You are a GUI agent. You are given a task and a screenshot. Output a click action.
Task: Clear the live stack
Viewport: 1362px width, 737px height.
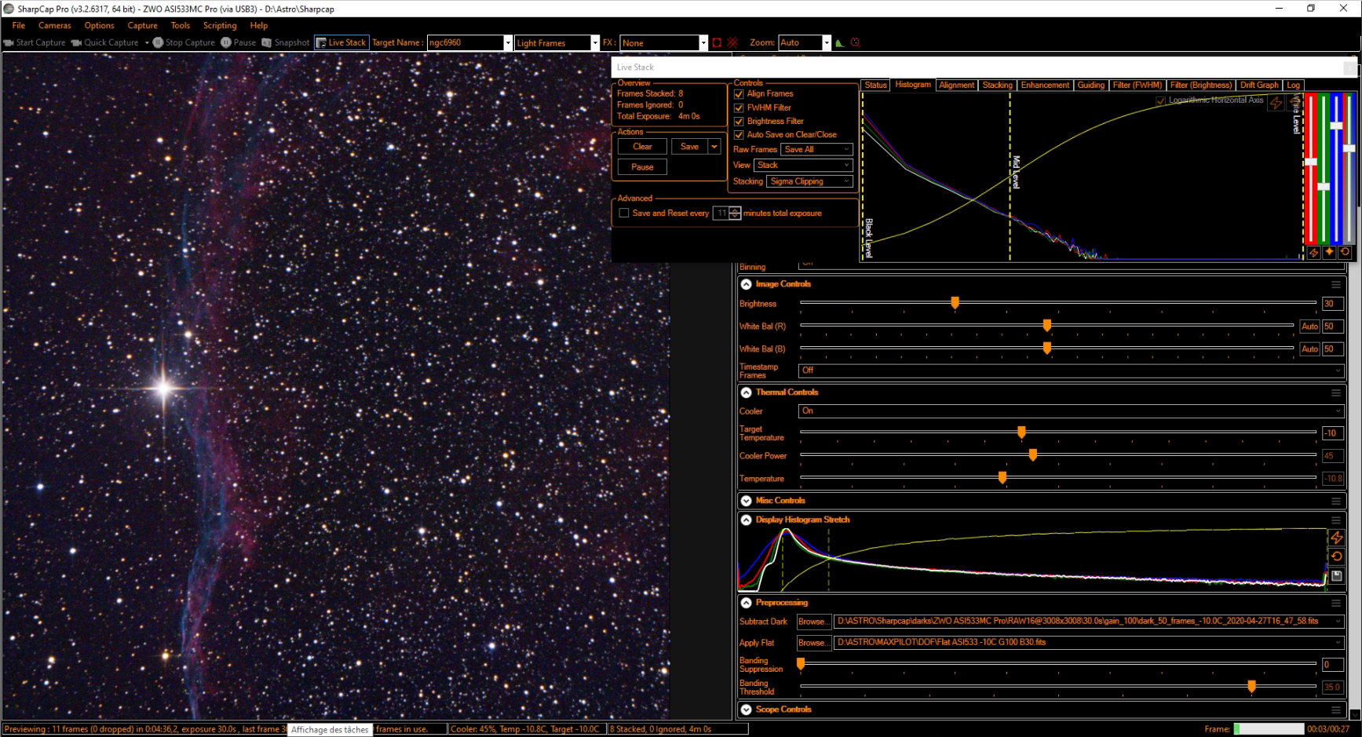point(642,147)
